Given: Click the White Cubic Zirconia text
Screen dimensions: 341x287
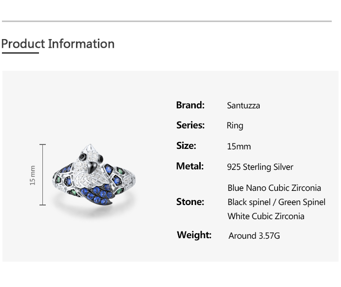Looking at the screenshot, I should point(265,216).
